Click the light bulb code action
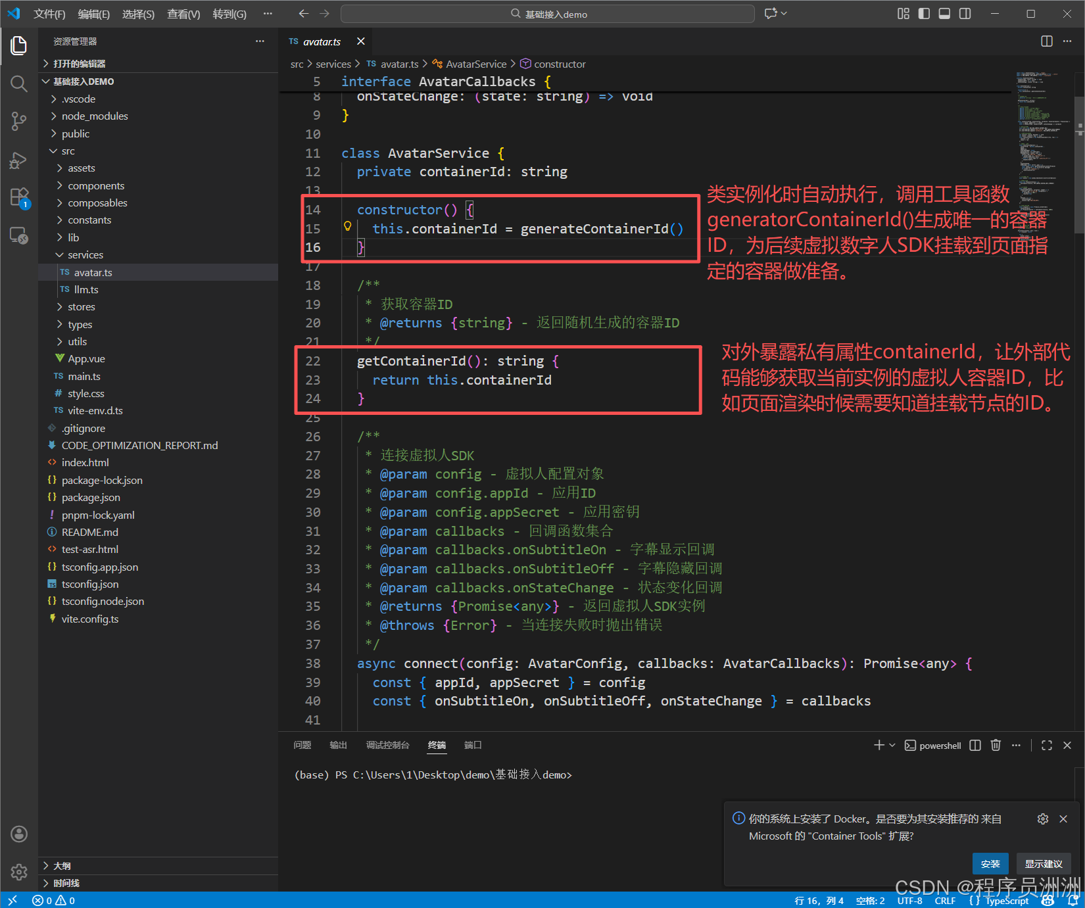The height and width of the screenshot is (908, 1085). [348, 227]
